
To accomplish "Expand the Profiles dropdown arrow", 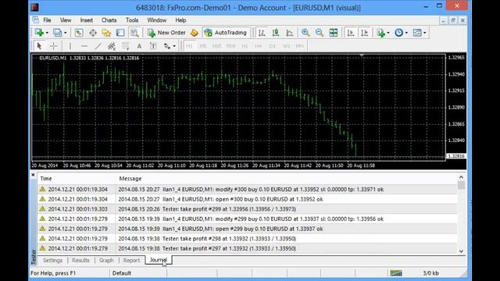I will 66,33.
